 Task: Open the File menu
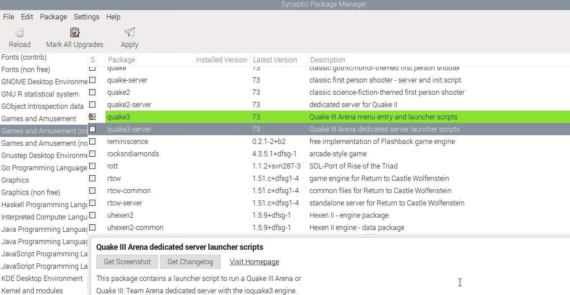coord(8,17)
